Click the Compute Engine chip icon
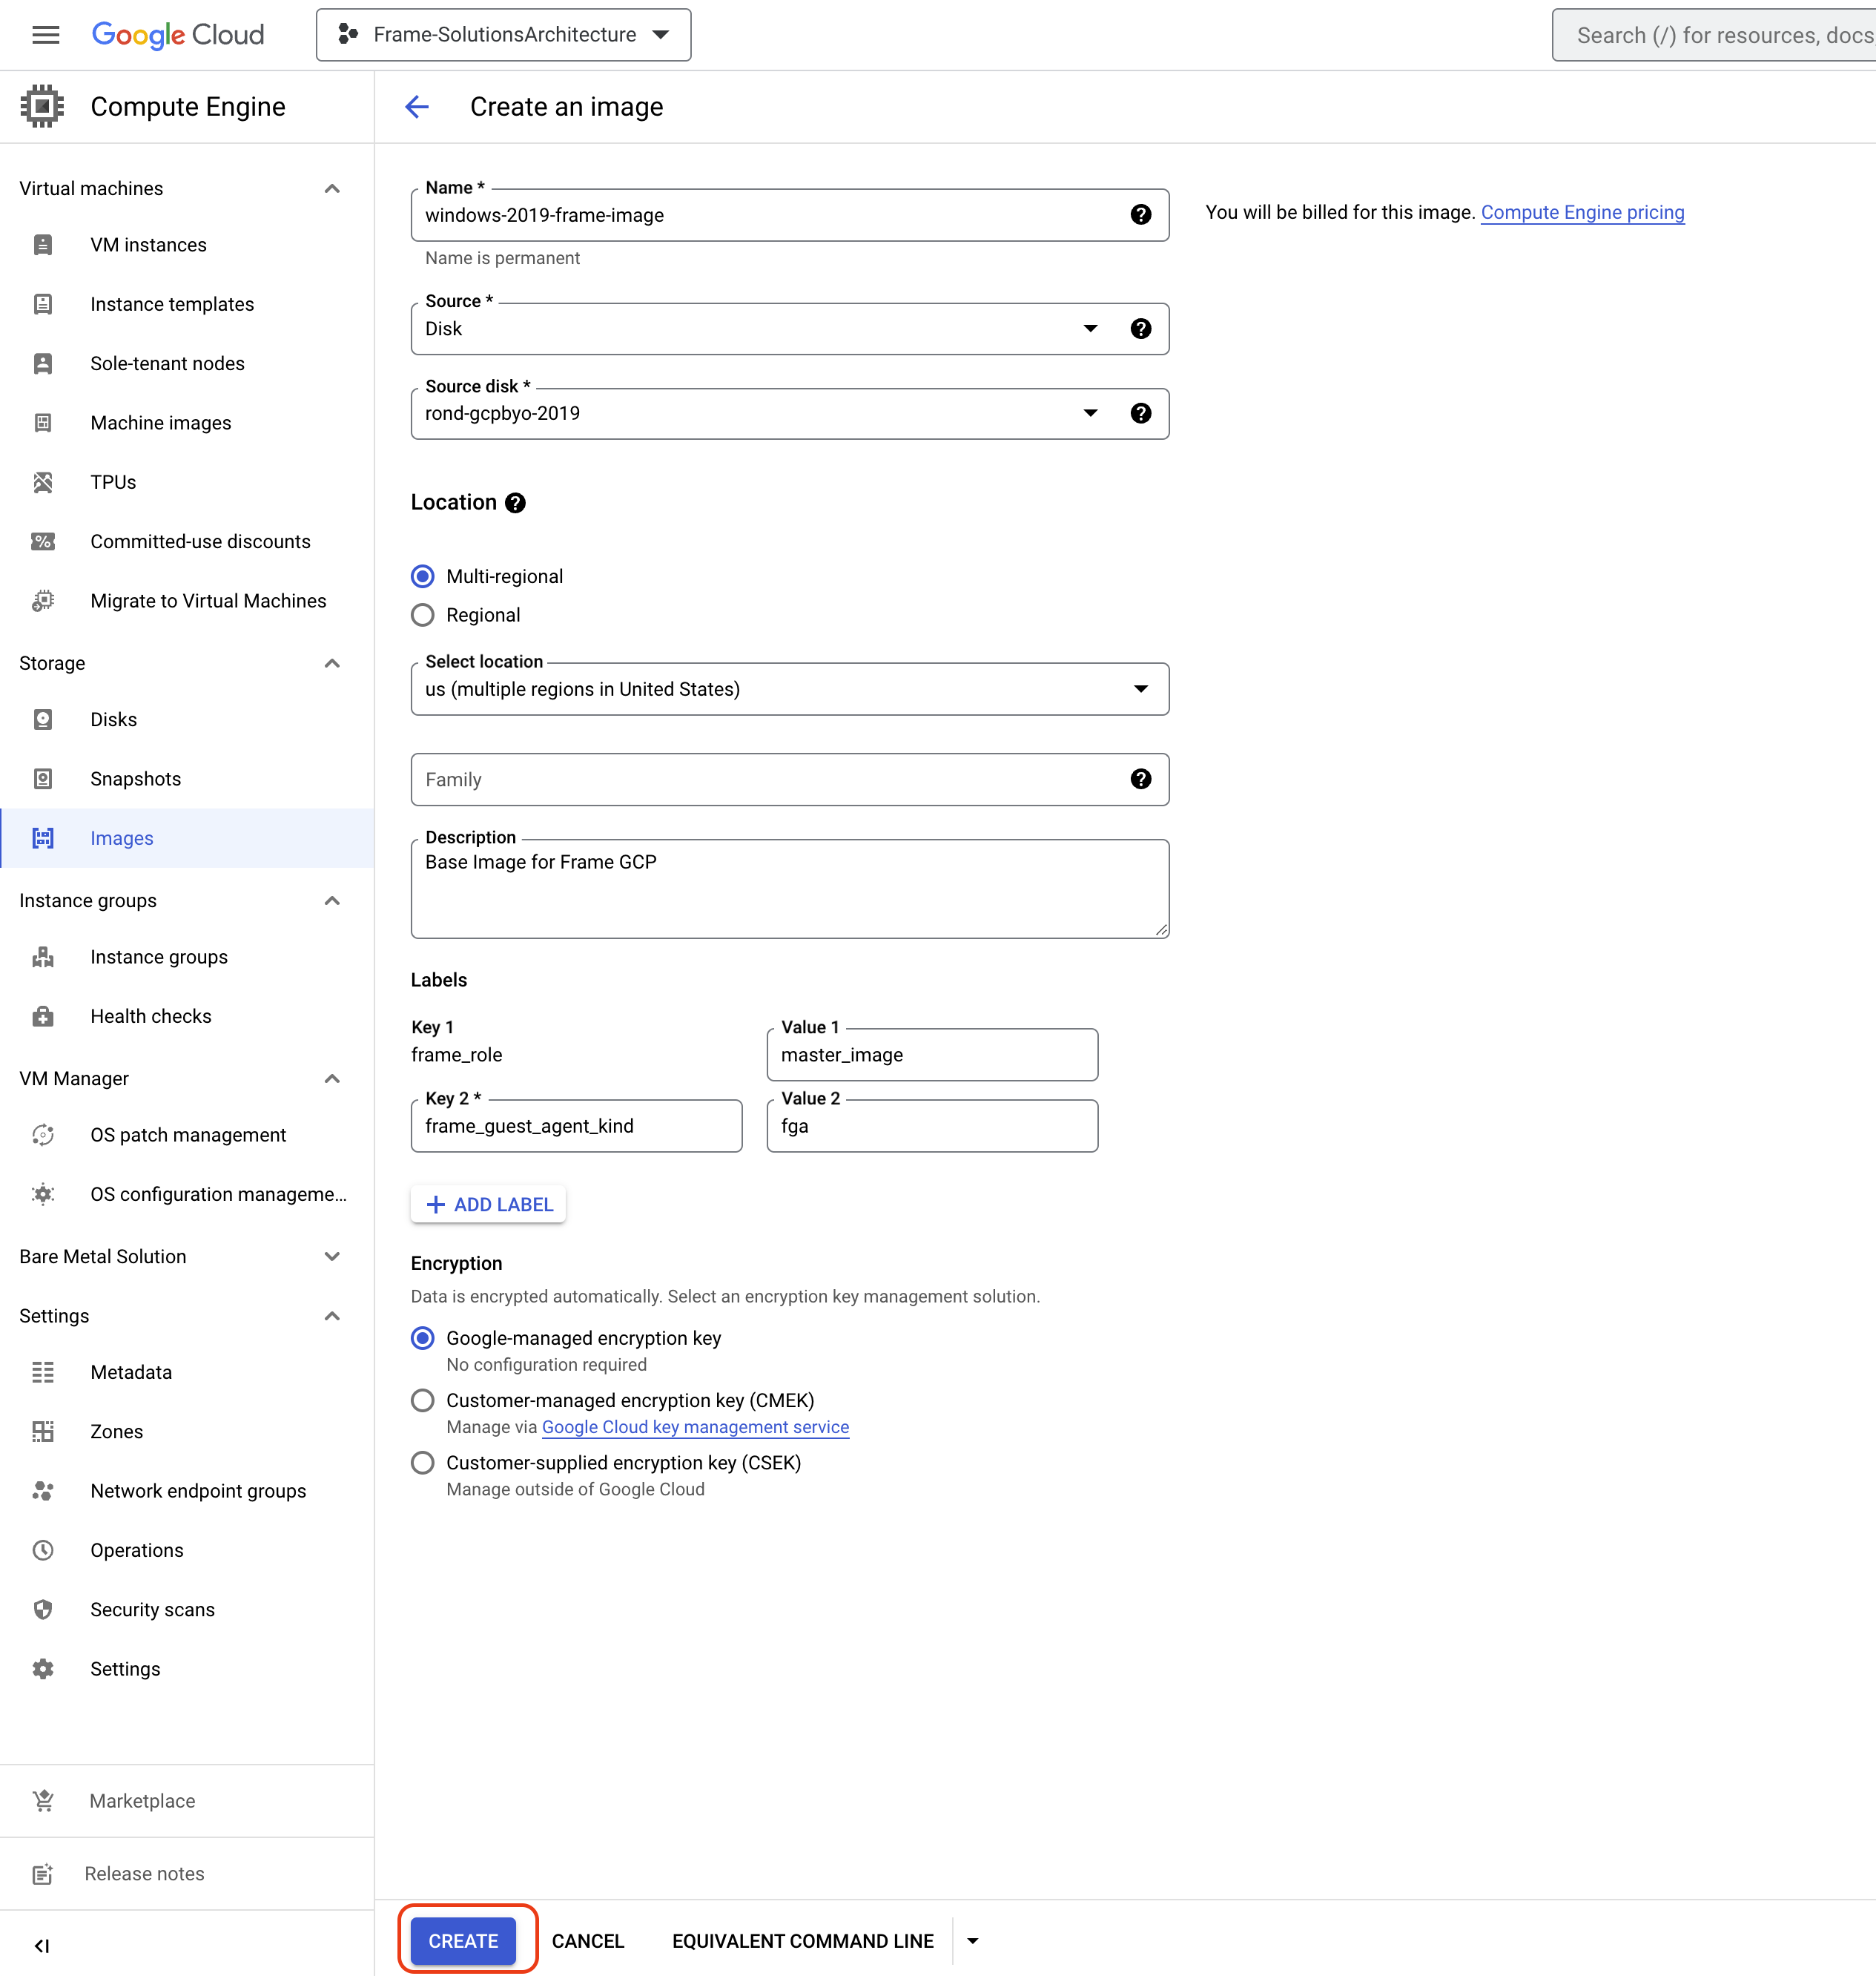The width and height of the screenshot is (1876, 1976). point(42,105)
